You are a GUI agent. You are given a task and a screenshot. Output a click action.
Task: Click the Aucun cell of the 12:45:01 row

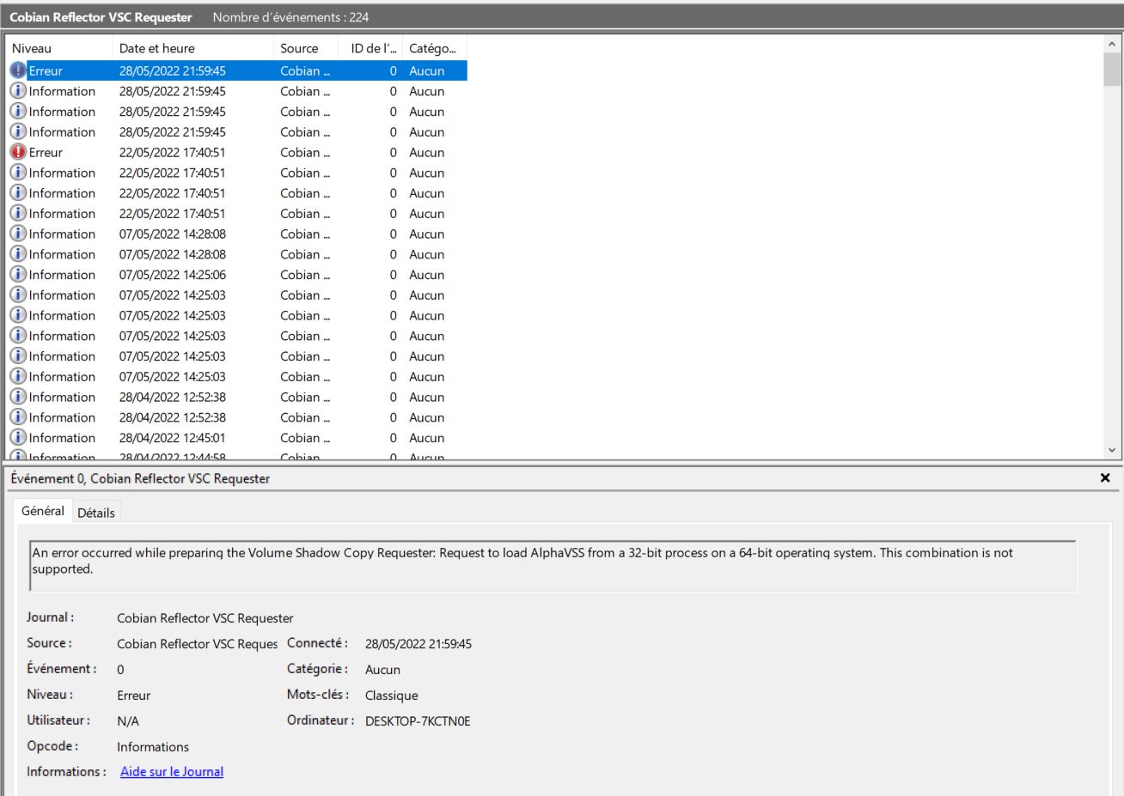pos(427,438)
